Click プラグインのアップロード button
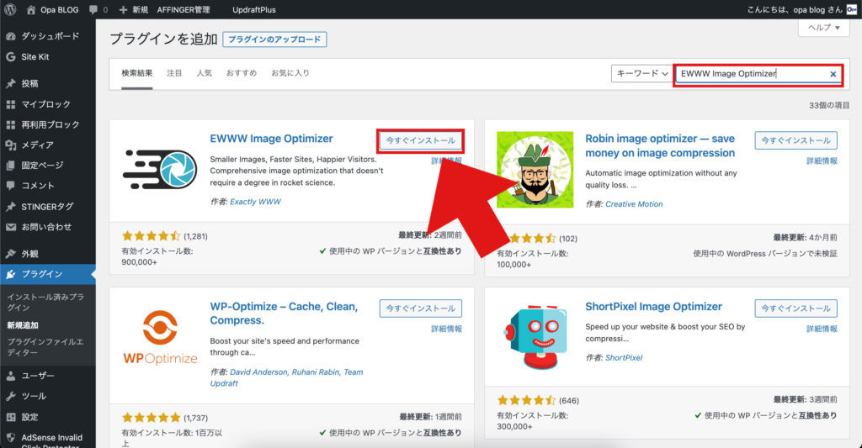 (276, 40)
